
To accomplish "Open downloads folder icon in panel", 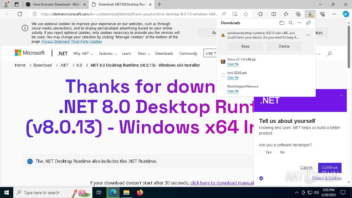I will click(282, 23).
